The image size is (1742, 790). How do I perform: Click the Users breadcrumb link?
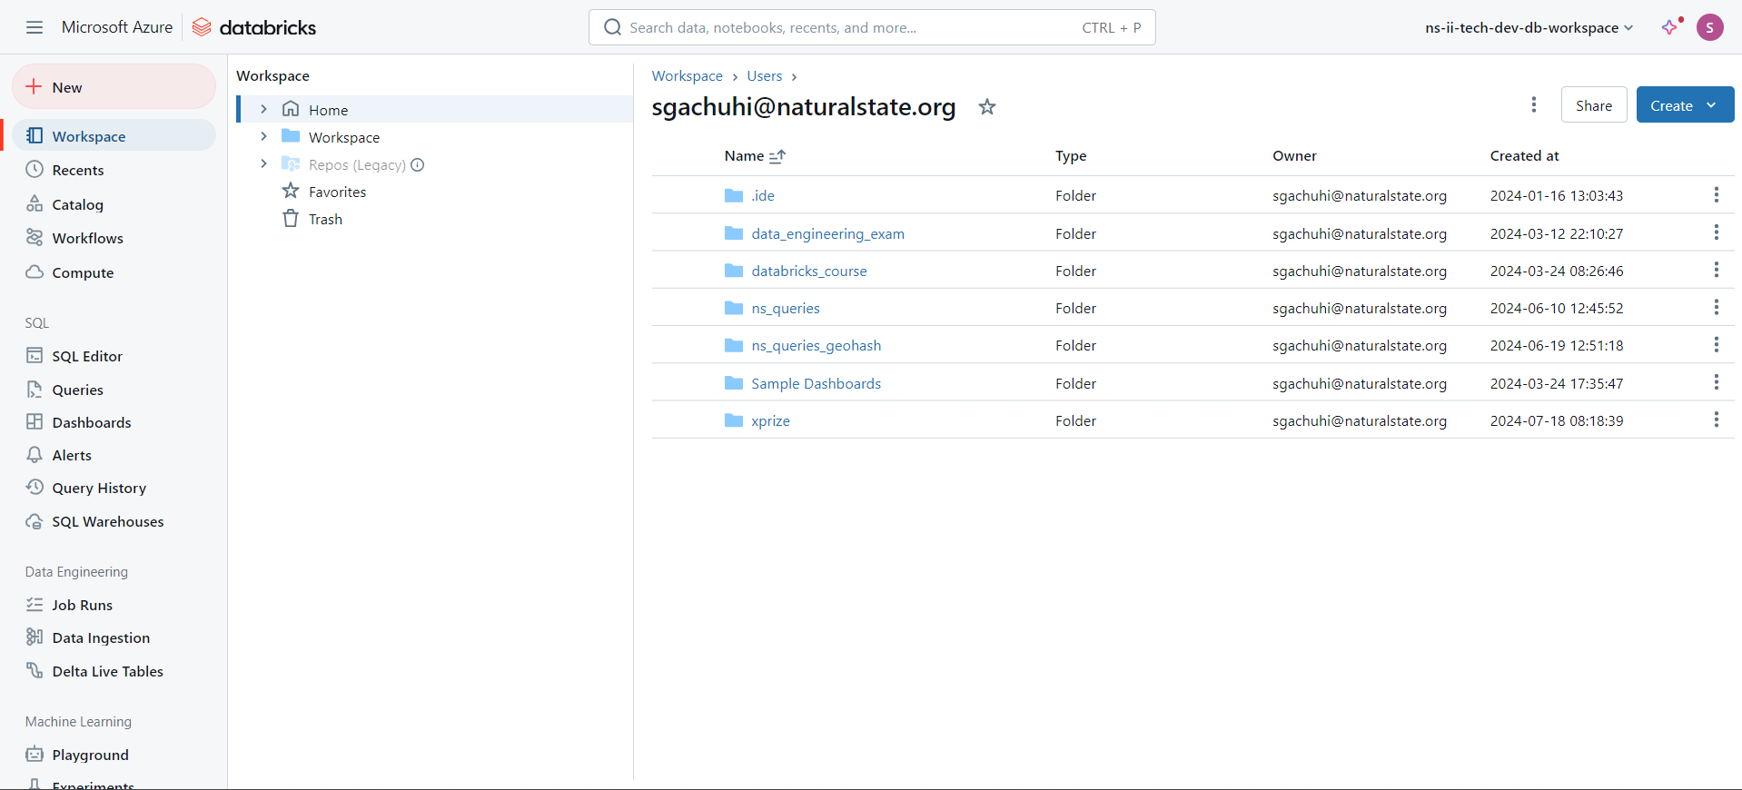(x=765, y=76)
